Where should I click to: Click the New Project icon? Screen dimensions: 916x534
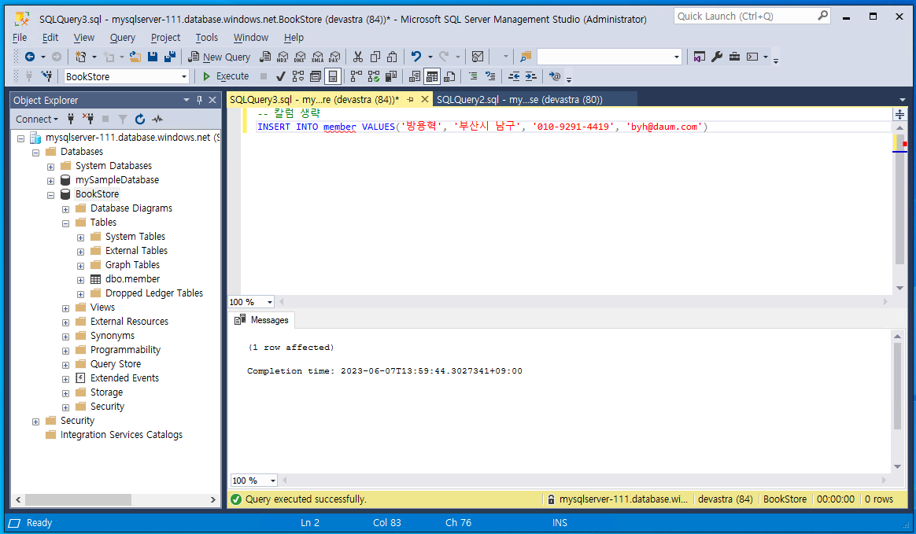click(80, 57)
